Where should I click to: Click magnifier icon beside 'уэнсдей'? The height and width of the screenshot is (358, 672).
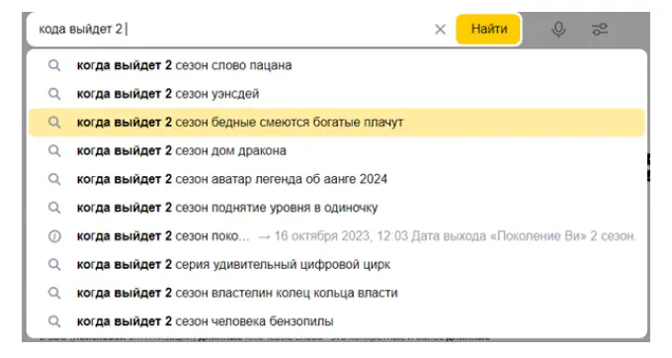(54, 94)
